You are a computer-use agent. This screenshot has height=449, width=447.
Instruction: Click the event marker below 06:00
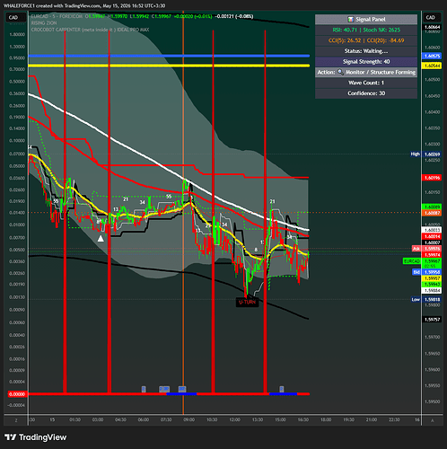click(x=144, y=389)
